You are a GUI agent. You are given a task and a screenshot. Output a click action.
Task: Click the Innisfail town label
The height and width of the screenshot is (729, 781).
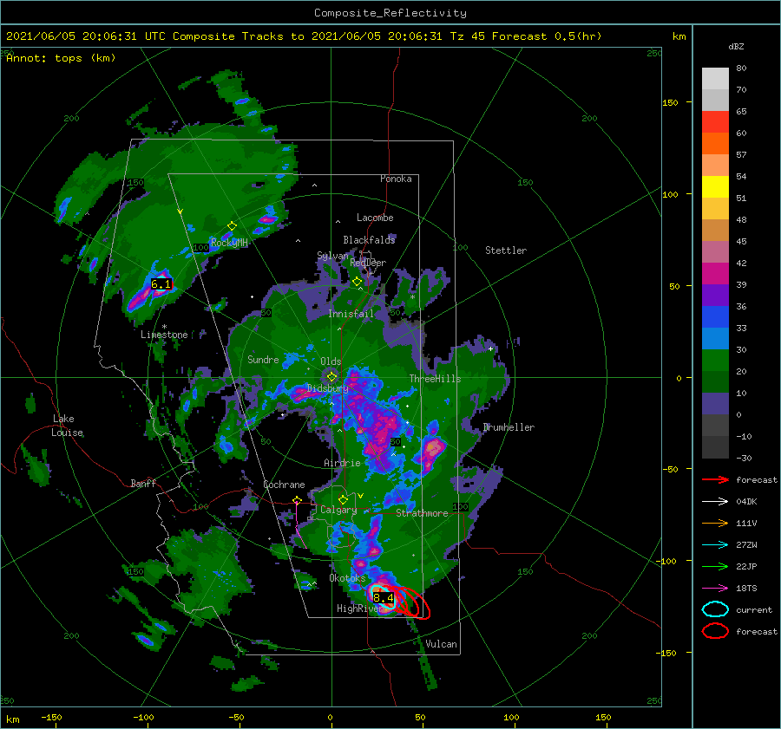[x=351, y=314]
